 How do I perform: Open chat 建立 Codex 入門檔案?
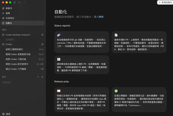pos(22,69)
